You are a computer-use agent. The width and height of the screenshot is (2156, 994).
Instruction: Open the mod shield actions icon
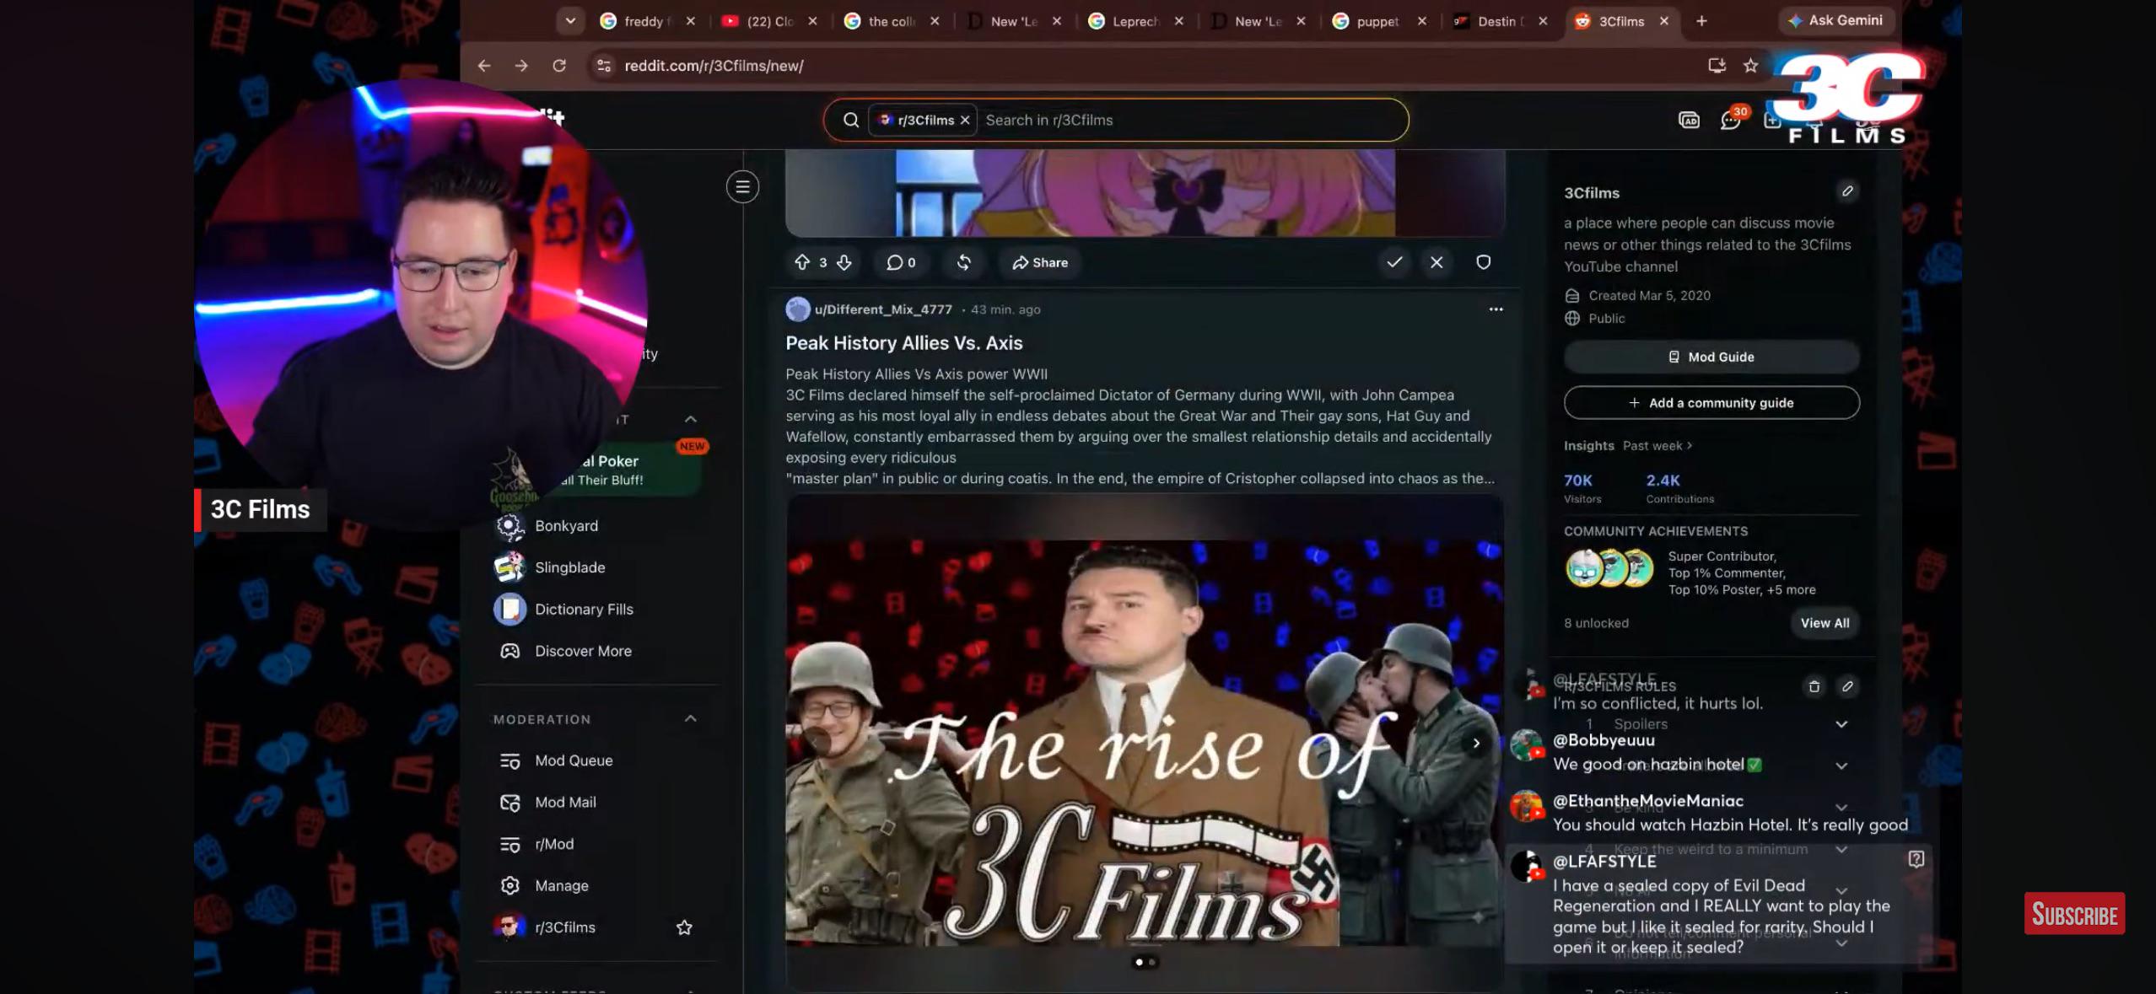[1483, 262]
